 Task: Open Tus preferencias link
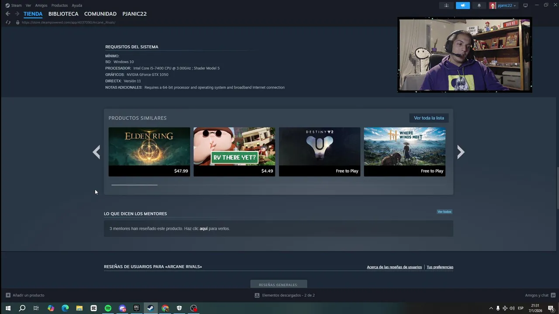(440, 267)
